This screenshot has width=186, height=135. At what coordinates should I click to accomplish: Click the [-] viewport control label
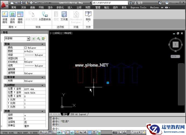coord(52,33)
